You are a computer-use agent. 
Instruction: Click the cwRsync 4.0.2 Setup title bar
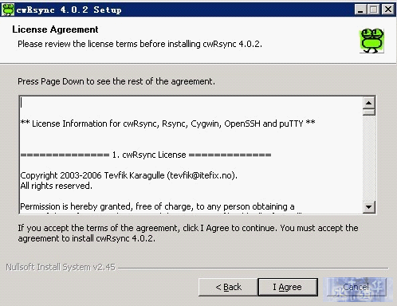point(185,10)
